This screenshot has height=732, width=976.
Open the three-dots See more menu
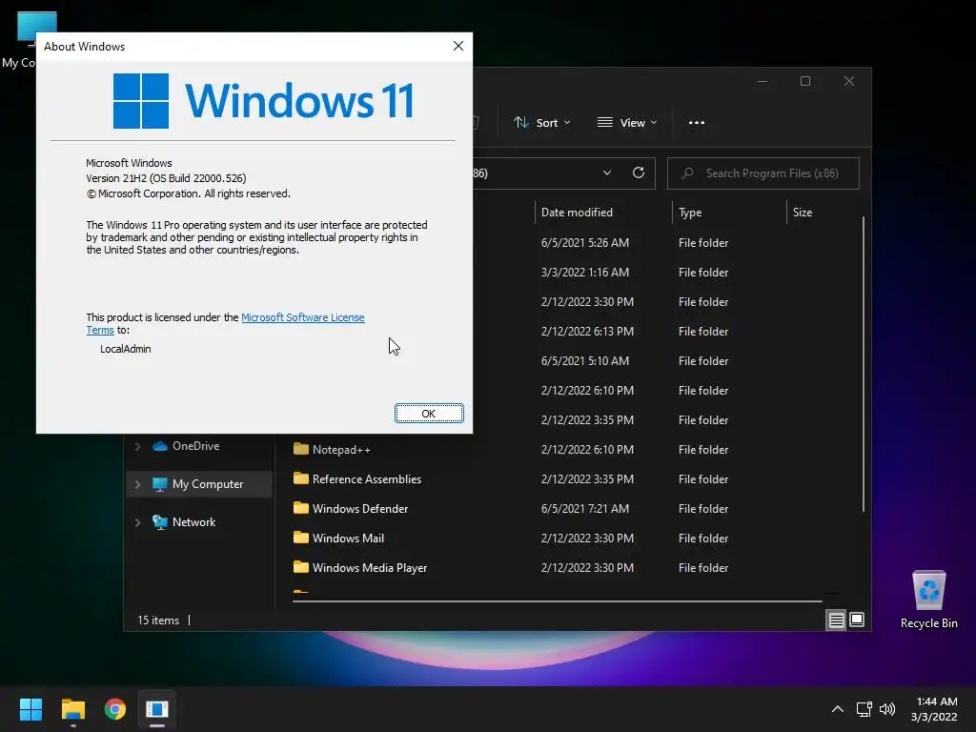[x=697, y=123]
